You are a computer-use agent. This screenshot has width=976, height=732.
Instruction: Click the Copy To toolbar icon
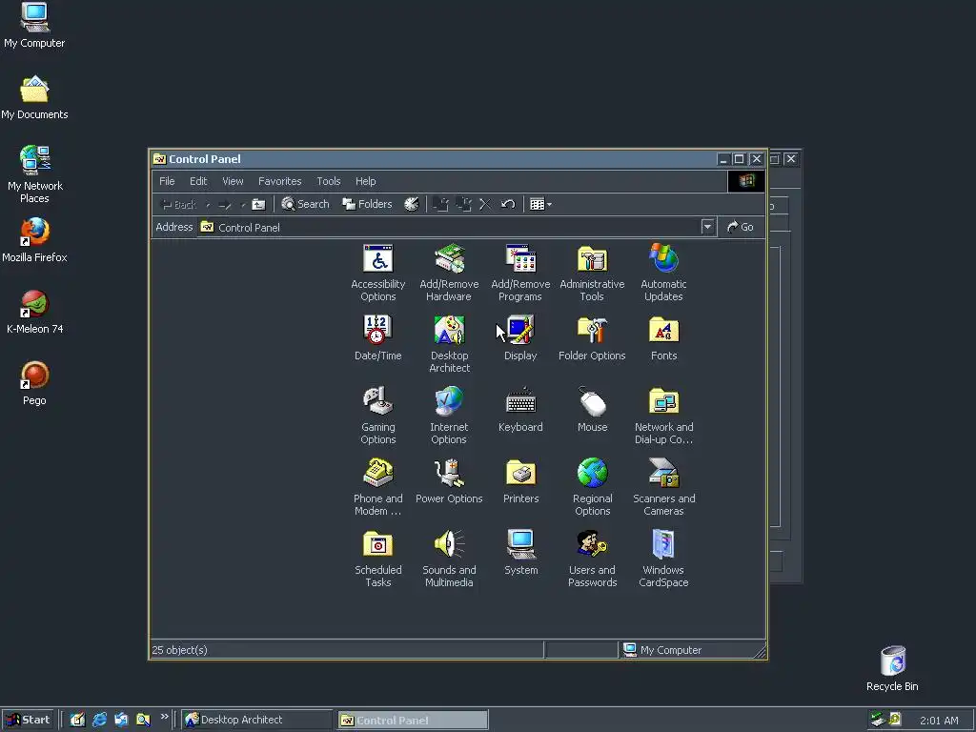[x=463, y=204]
